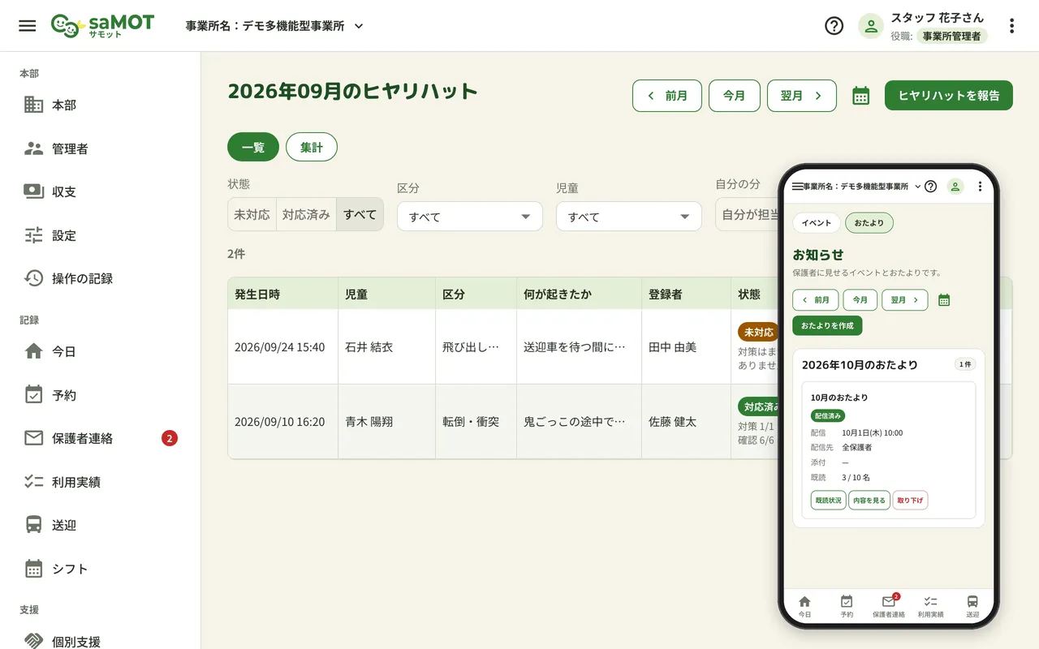The height and width of the screenshot is (649, 1039).
Task: Tap 予約 in the phone bottom bar
Action: tap(847, 606)
